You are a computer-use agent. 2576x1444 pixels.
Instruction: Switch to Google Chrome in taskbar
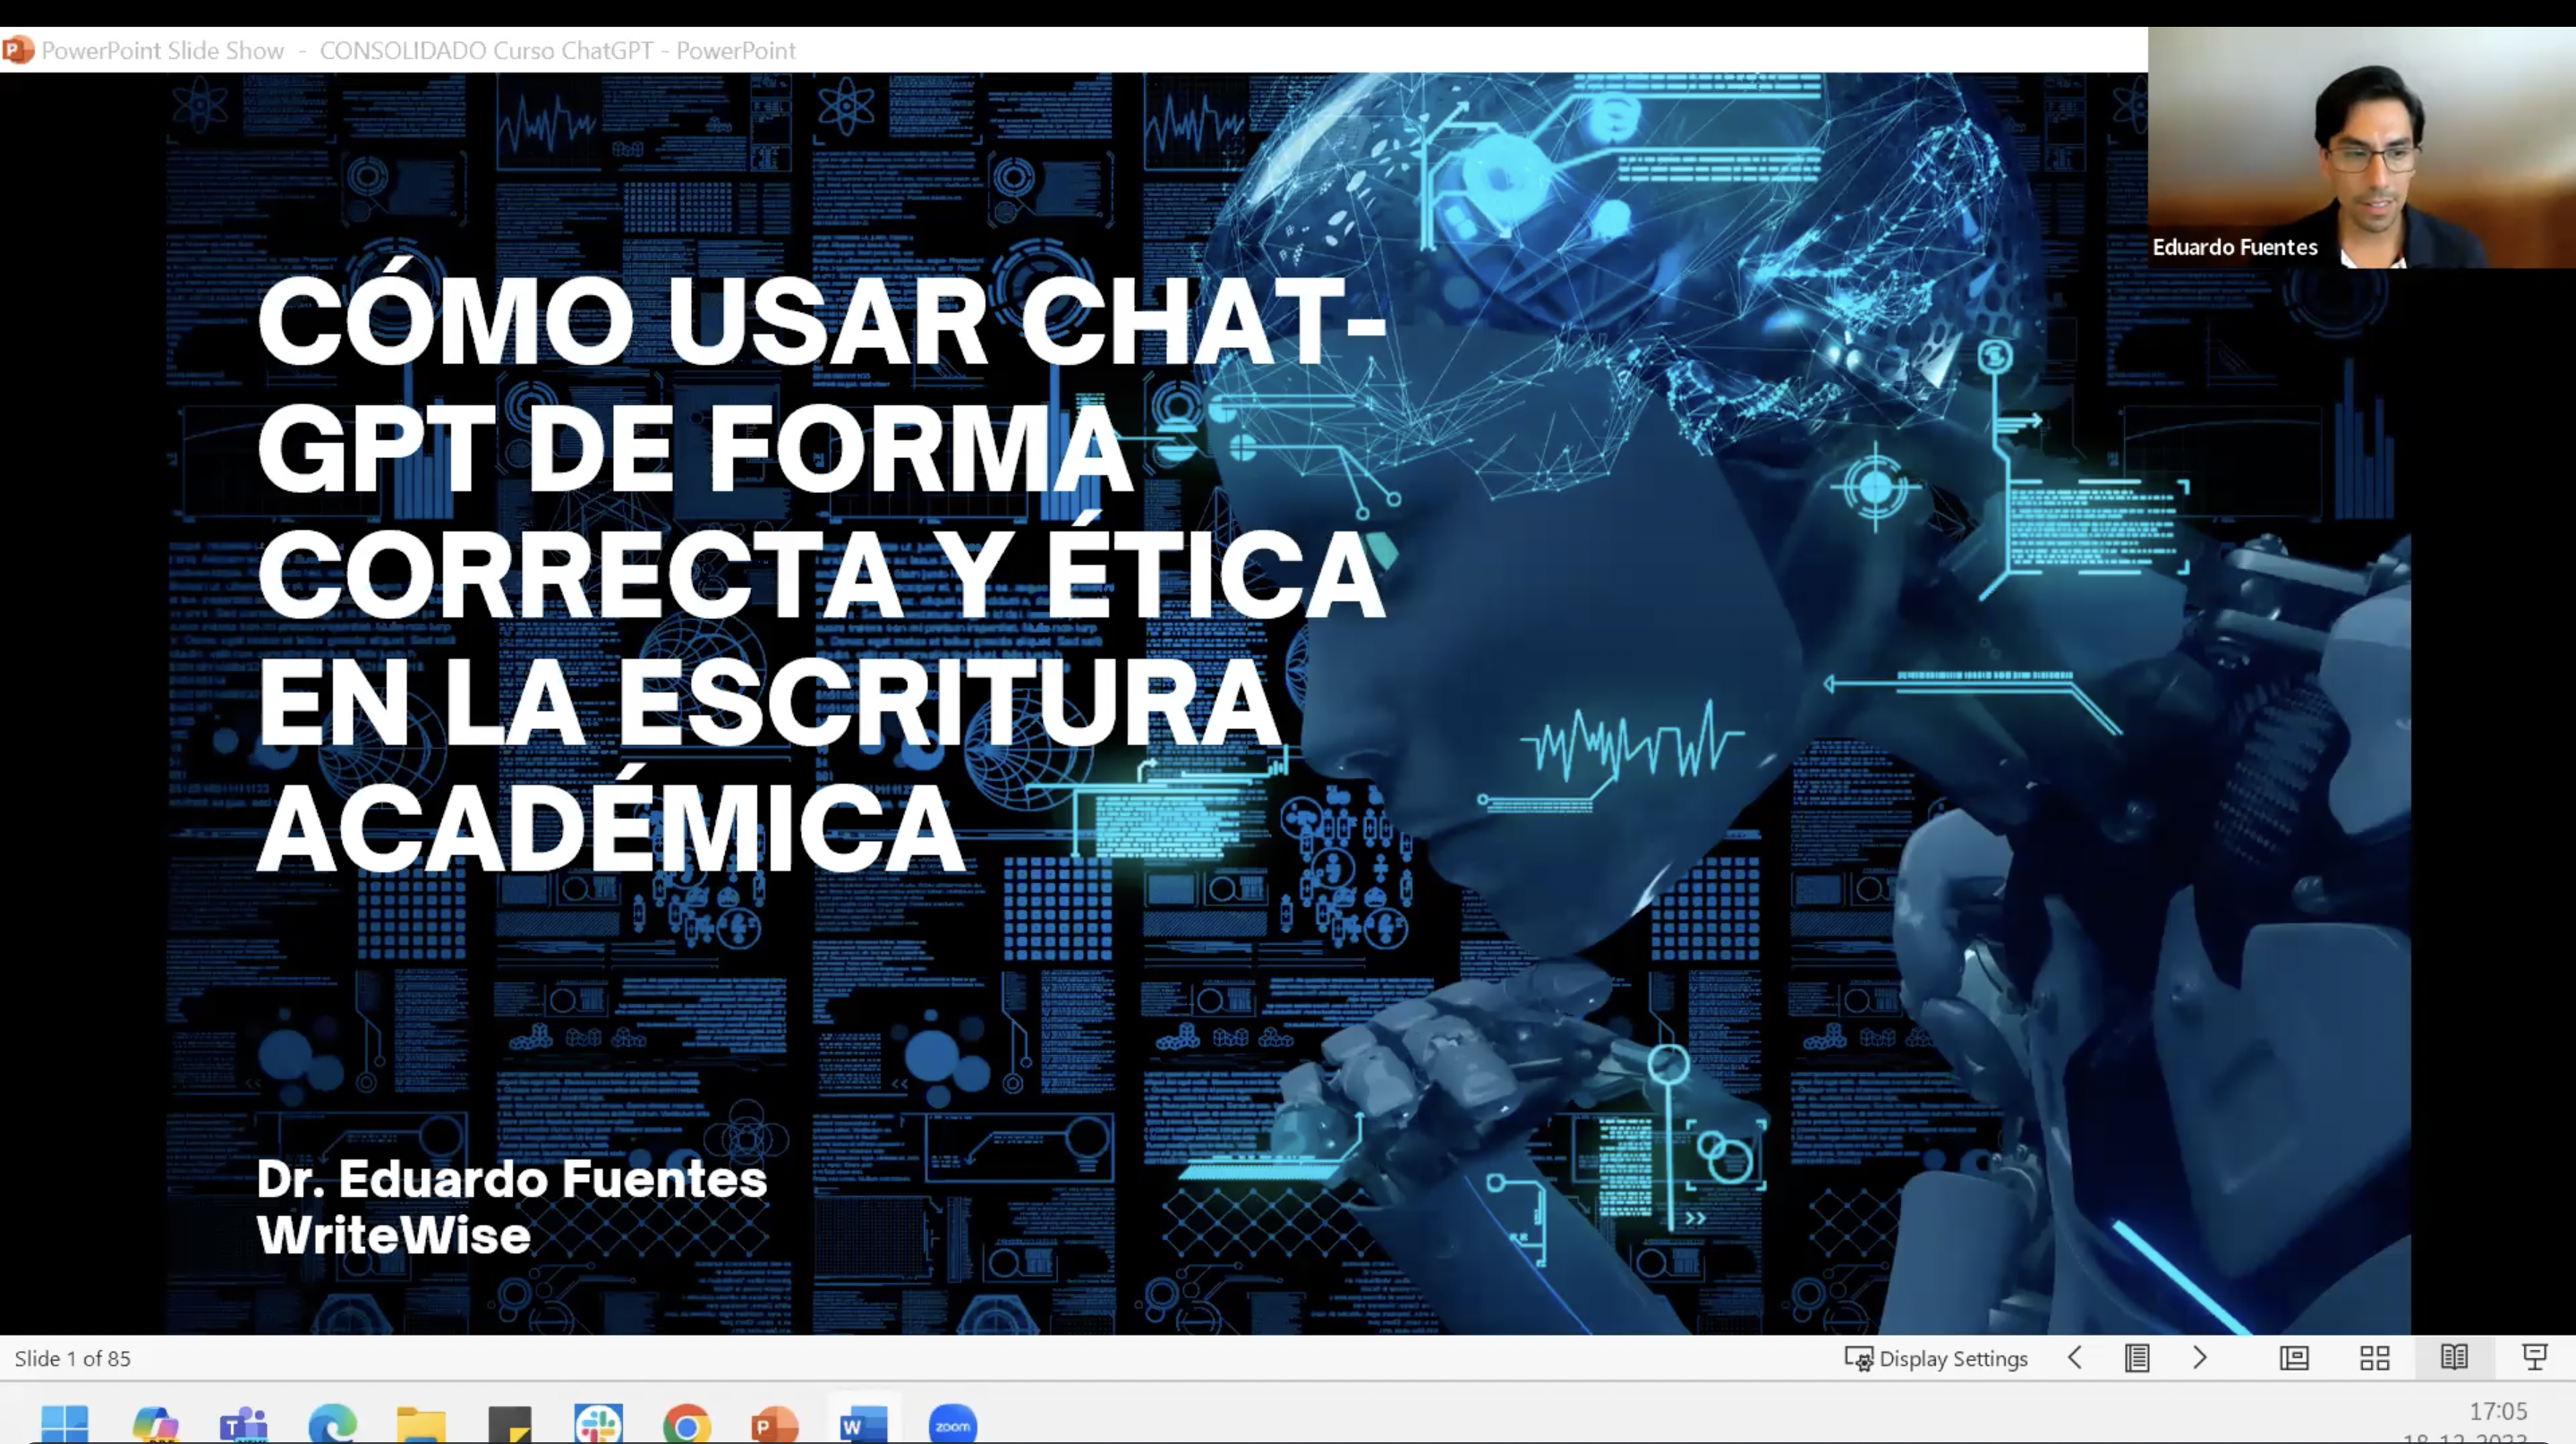(686, 1424)
